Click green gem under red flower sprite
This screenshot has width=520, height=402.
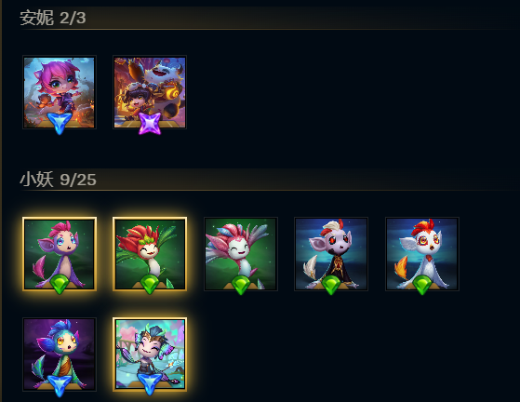tap(150, 285)
